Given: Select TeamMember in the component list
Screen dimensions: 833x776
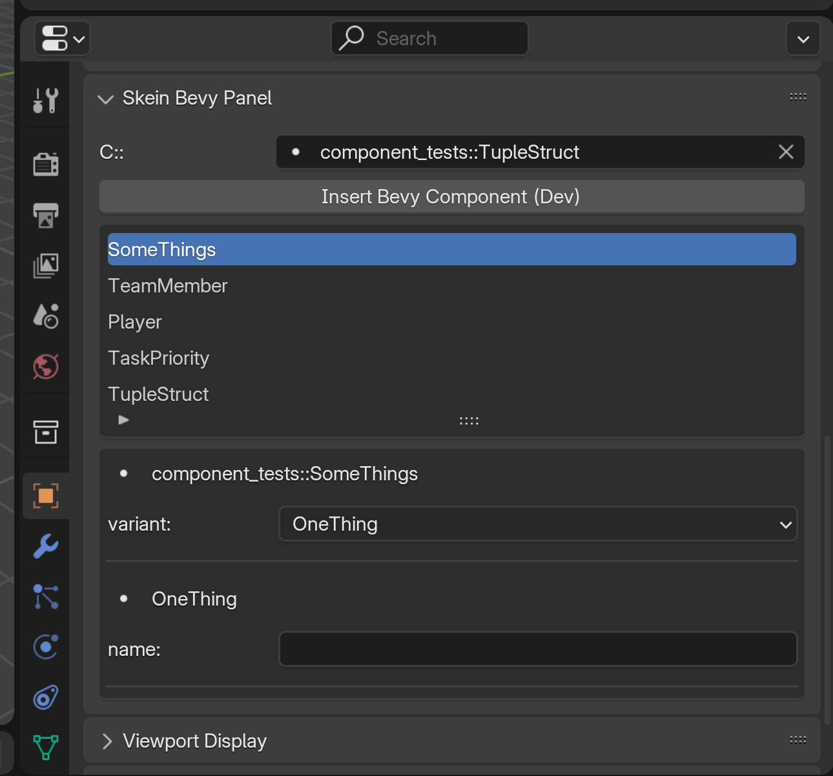Looking at the screenshot, I should tap(452, 286).
